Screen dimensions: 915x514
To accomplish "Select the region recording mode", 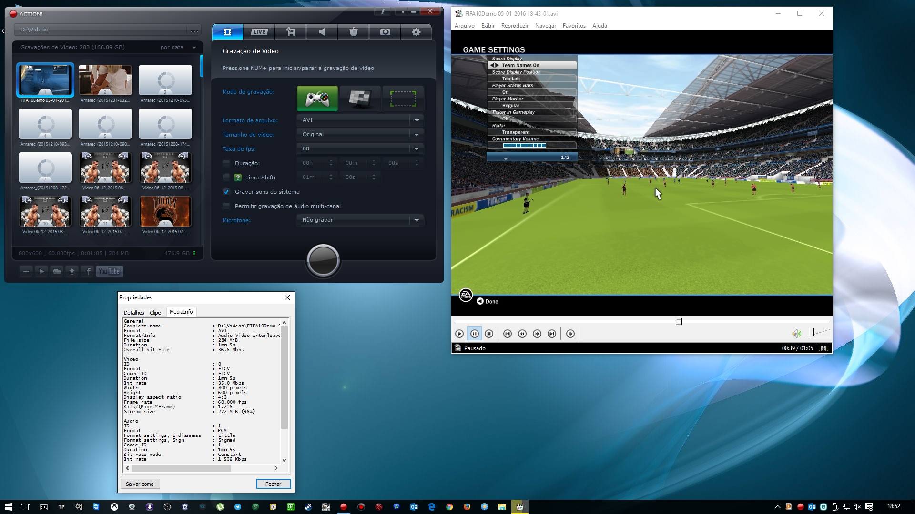I will [403, 99].
